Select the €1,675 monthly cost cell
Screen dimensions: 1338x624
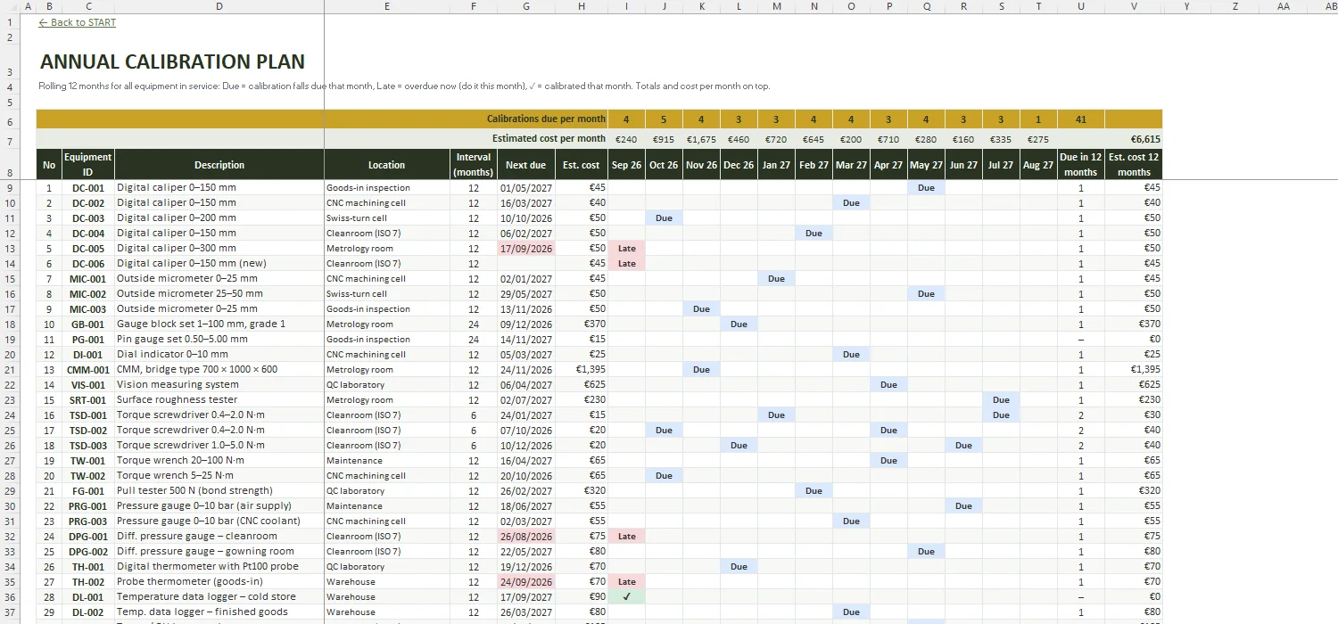(702, 139)
